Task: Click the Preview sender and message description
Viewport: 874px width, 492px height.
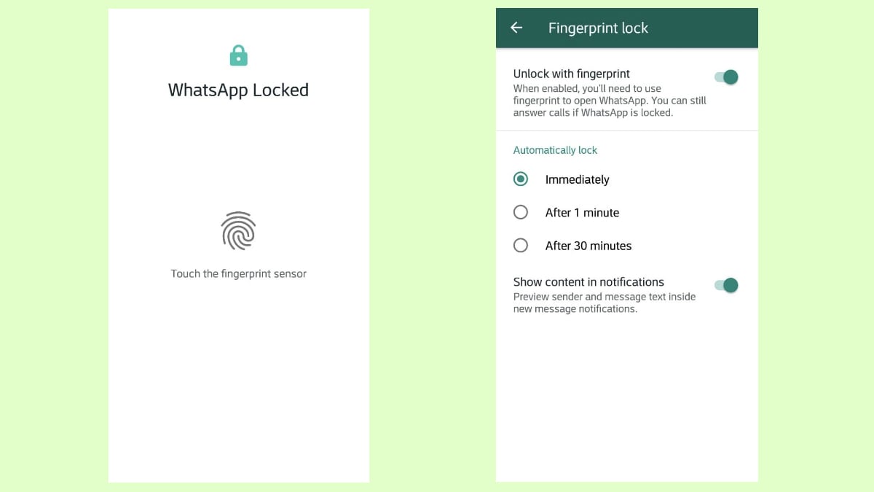Action: click(x=605, y=302)
